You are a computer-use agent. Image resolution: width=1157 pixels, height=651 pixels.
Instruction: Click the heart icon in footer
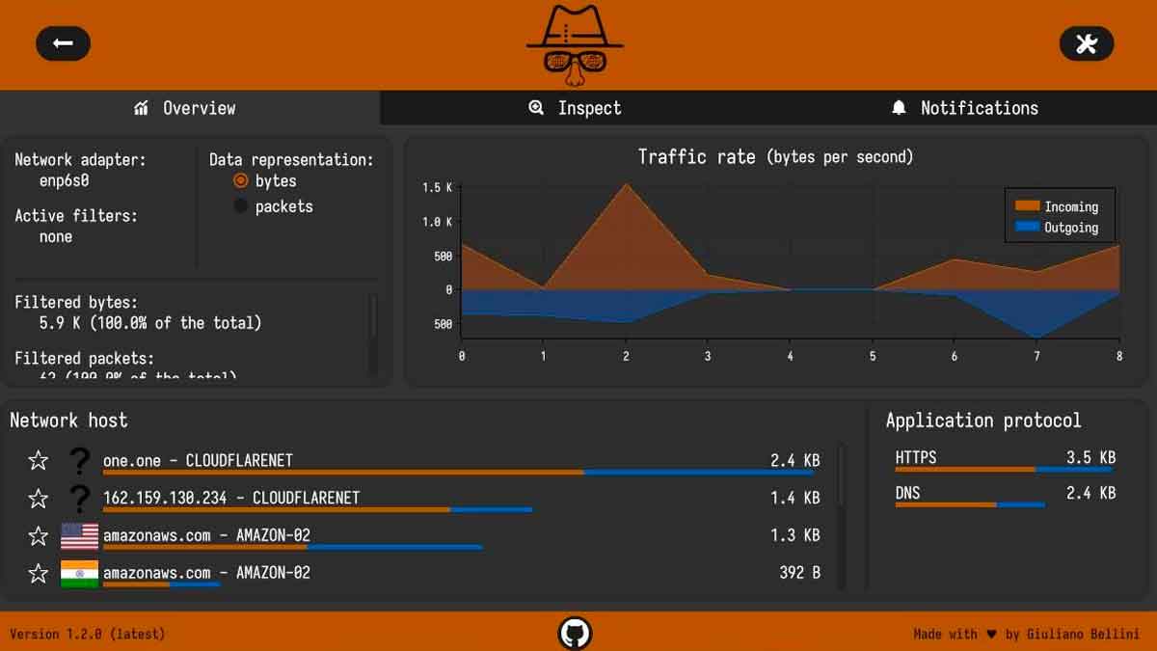(990, 635)
